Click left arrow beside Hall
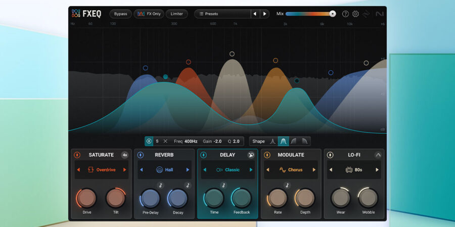 coord(142,169)
